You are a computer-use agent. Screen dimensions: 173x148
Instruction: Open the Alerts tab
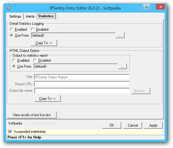pos(30,16)
